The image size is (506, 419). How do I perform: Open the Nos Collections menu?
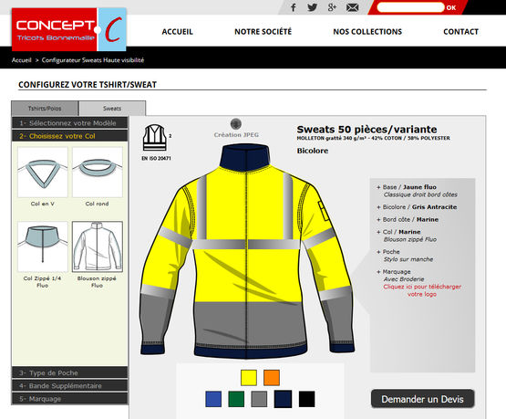coord(367,32)
